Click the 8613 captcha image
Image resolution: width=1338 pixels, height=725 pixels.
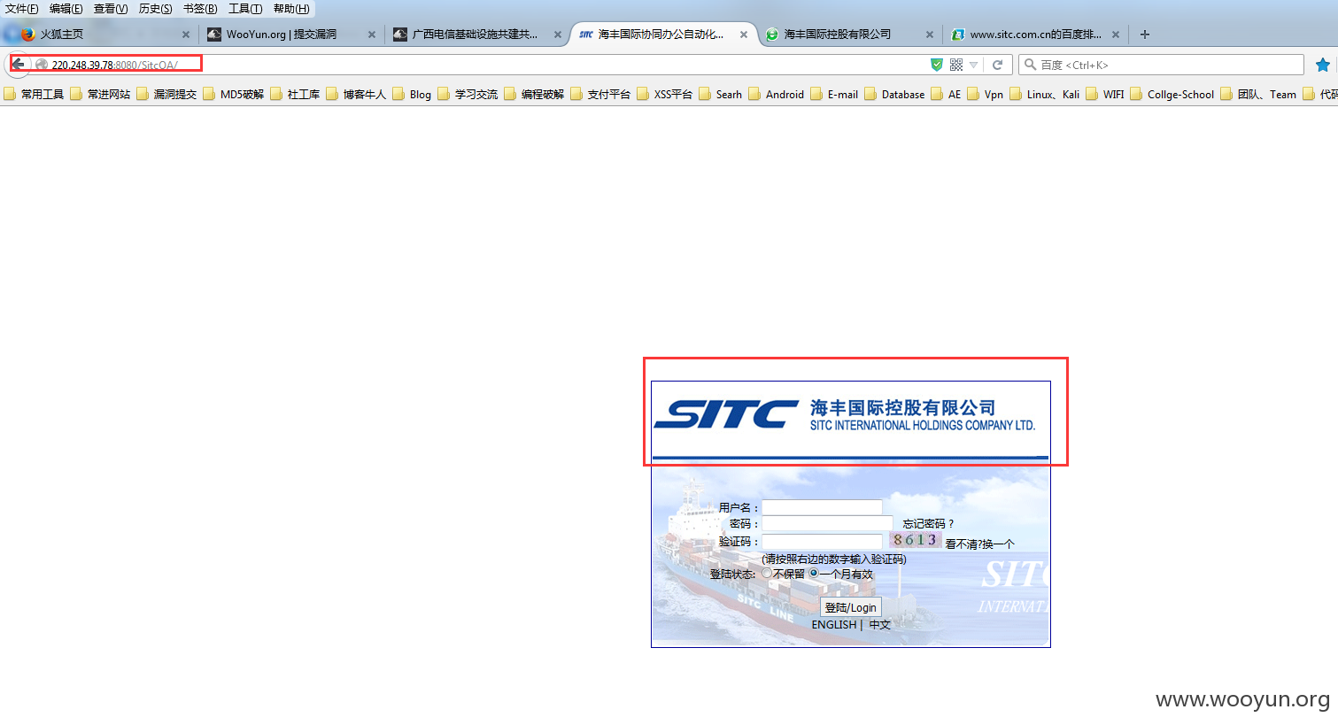click(915, 540)
